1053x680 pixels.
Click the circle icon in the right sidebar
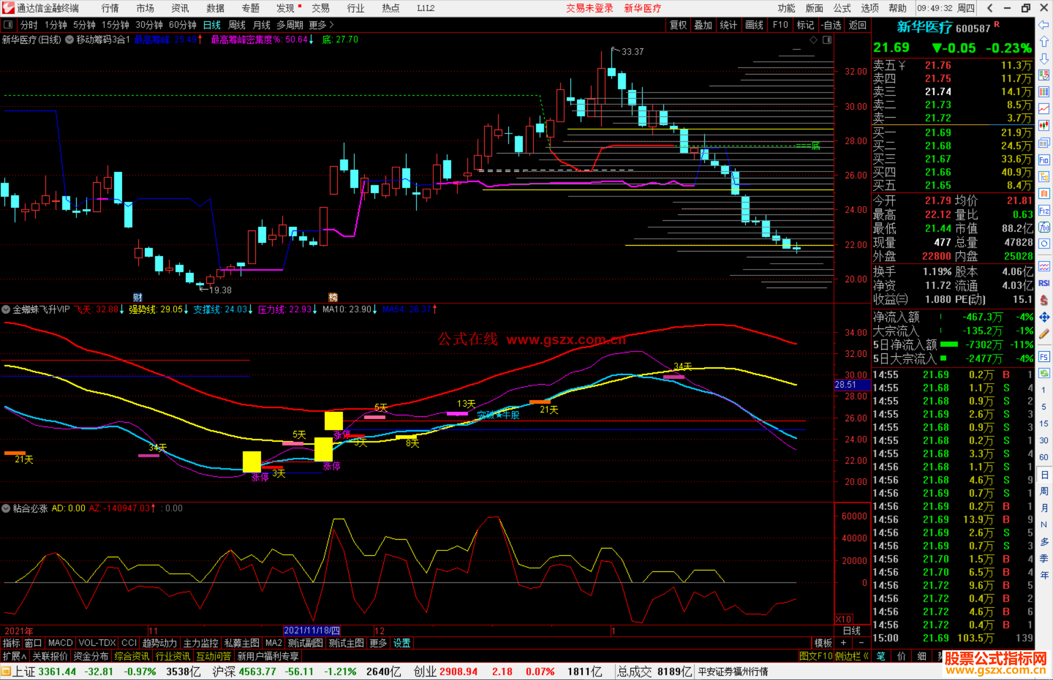[x=1044, y=244]
